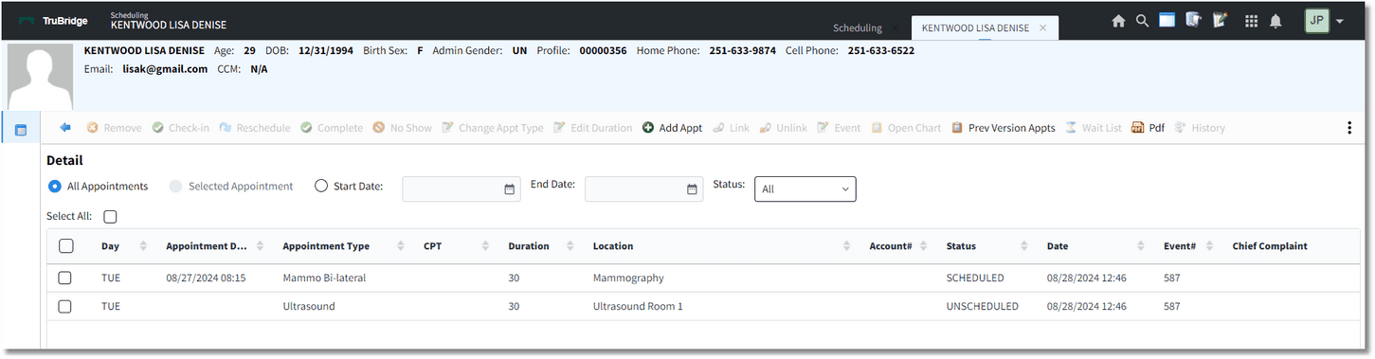Select the All Appointments radio button
The image size is (1375, 359).
coord(55,187)
